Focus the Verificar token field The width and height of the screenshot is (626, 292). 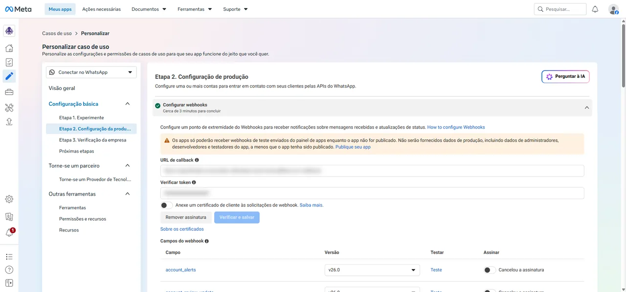pyautogui.click(x=372, y=193)
